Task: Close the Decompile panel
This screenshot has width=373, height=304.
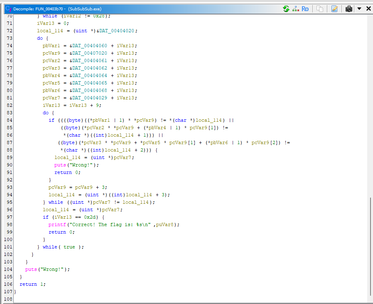Action: [368, 9]
